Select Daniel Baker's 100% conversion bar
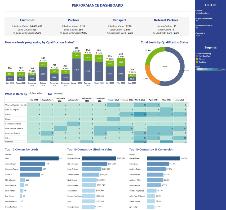Image resolution: width=226 pixels, height=210 pixels. point(163,158)
